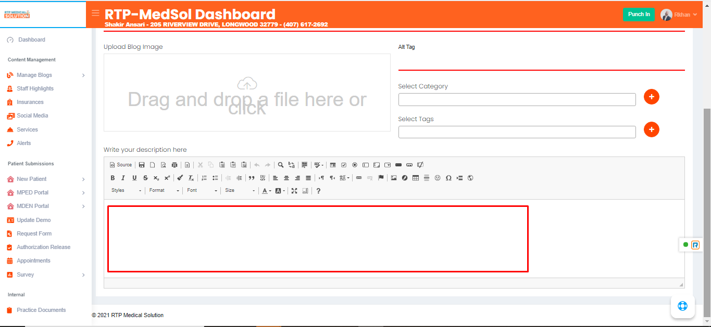Click the Copy Formatting paintbrush icon

click(180, 178)
